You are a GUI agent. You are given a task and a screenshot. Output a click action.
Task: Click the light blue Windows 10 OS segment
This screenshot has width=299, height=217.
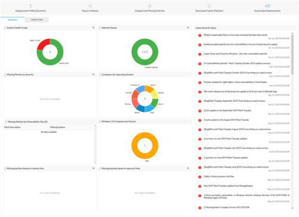point(141,88)
